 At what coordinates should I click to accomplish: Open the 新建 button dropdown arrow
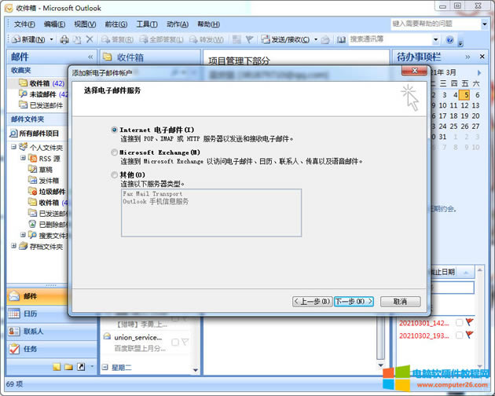point(51,39)
